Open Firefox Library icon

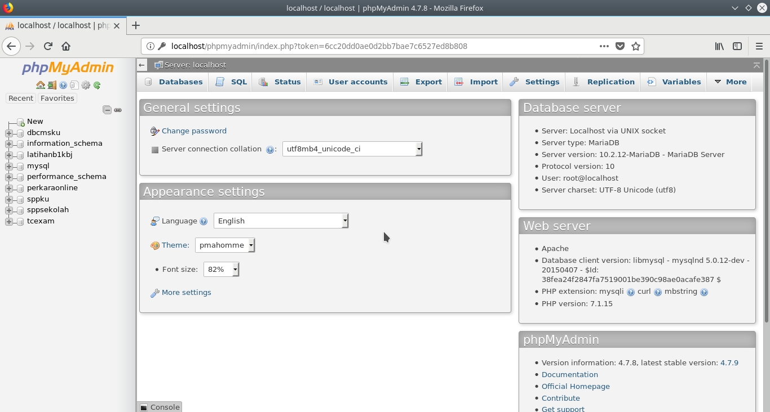click(719, 46)
